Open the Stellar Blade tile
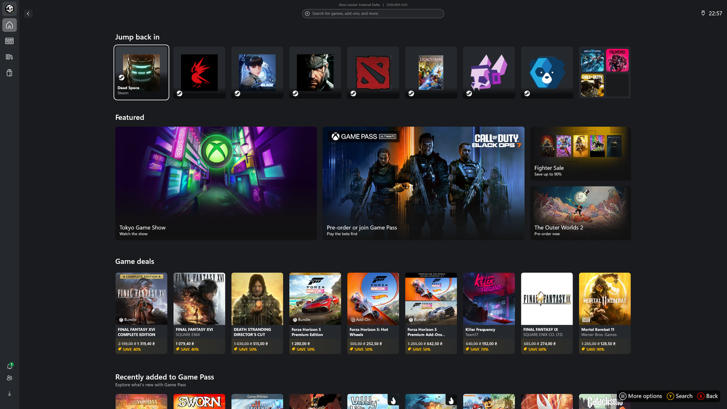Screen dimensions: 727x409 pyautogui.click(x=257, y=72)
